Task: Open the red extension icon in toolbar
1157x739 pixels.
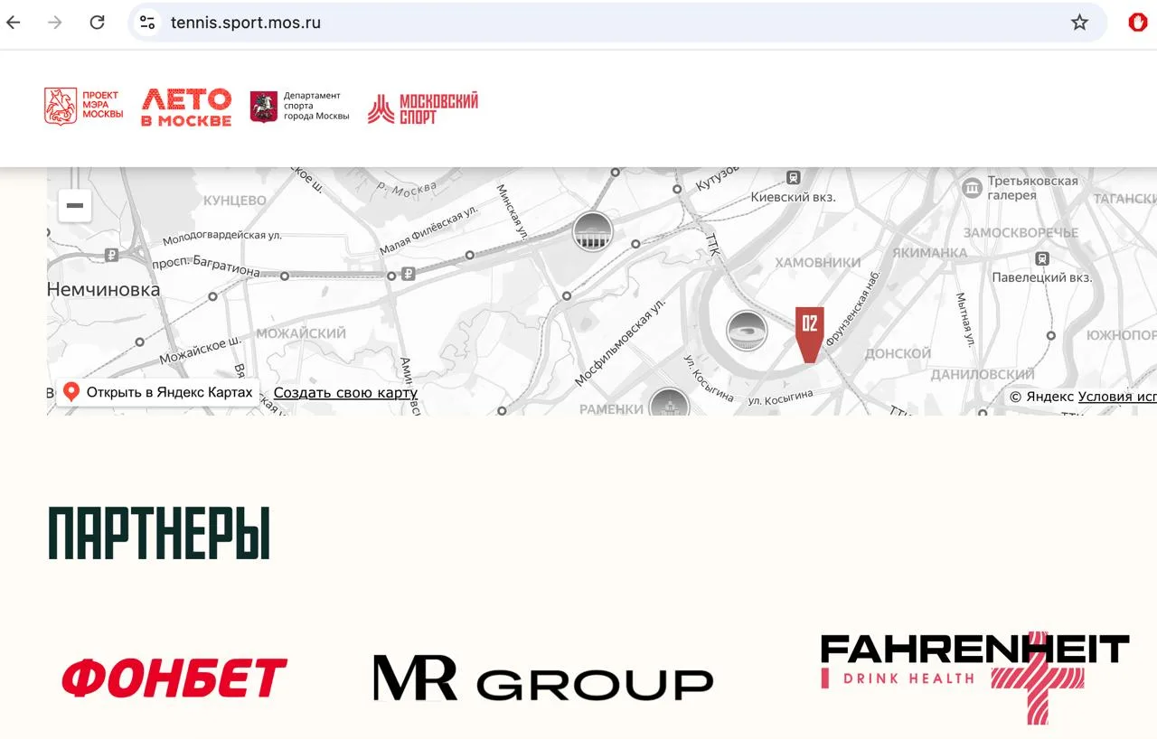Action: point(1138,23)
